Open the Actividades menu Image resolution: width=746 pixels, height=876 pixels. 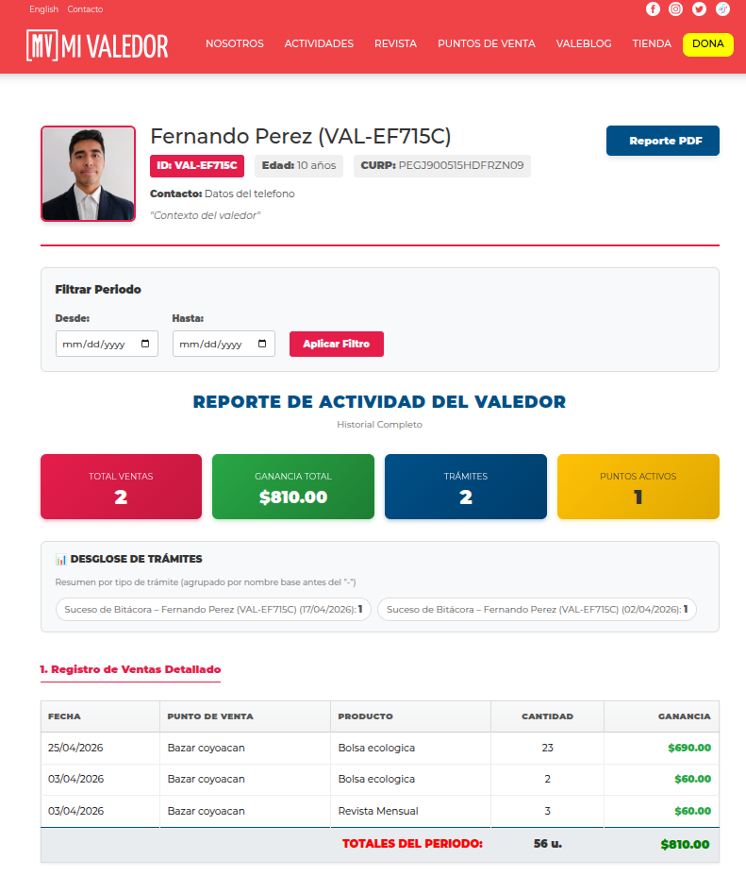[x=319, y=43]
